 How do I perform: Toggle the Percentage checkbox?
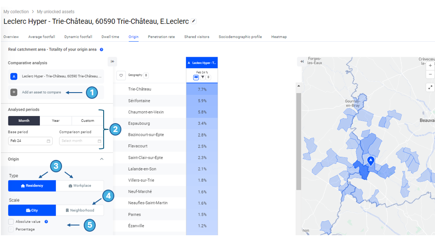(x=11, y=229)
